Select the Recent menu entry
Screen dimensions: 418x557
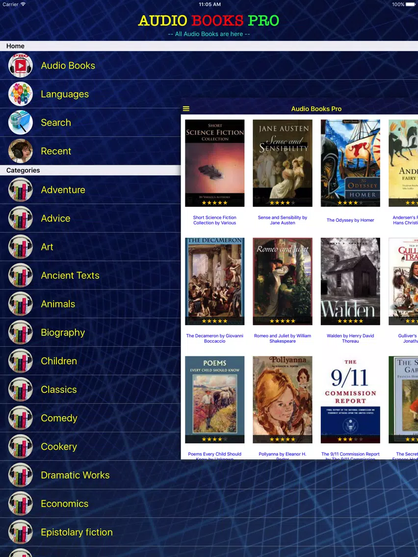pyautogui.click(x=56, y=151)
